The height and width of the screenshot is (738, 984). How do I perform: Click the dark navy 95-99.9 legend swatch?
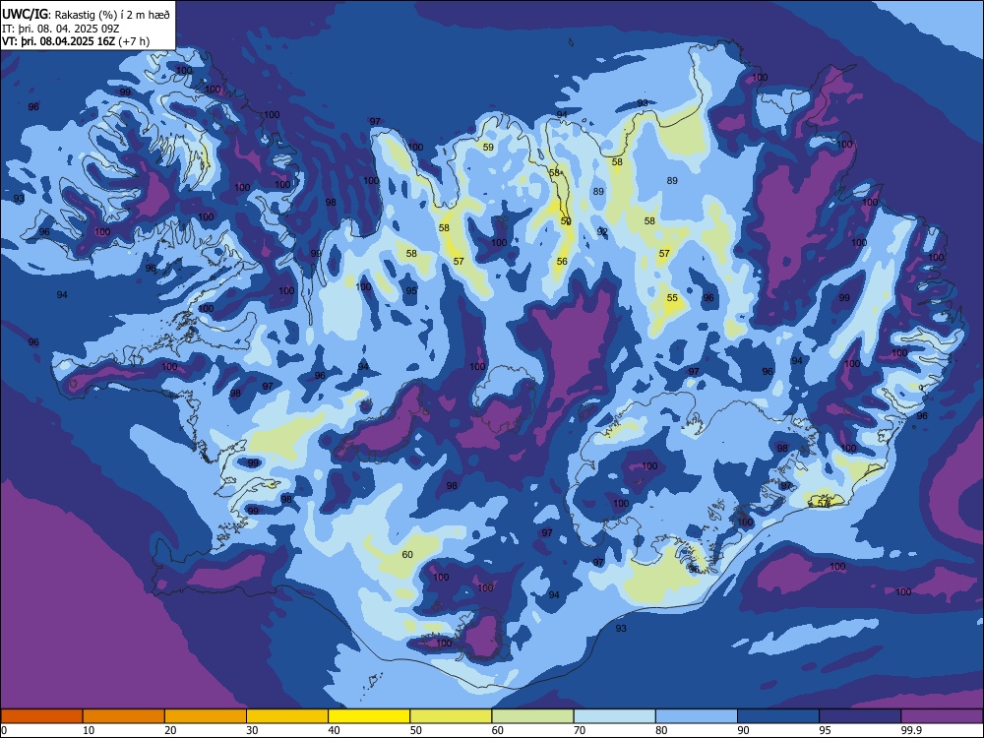(860, 716)
